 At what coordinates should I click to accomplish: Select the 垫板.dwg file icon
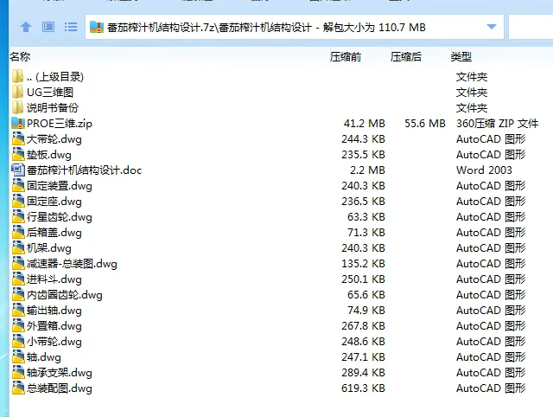click(x=18, y=154)
